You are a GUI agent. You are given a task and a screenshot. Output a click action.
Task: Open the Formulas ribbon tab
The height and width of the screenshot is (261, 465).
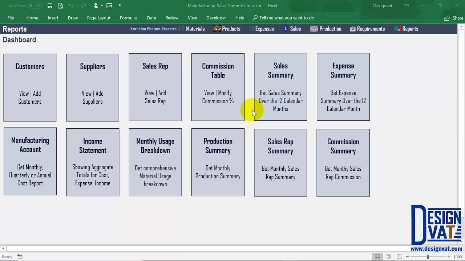pyautogui.click(x=129, y=18)
